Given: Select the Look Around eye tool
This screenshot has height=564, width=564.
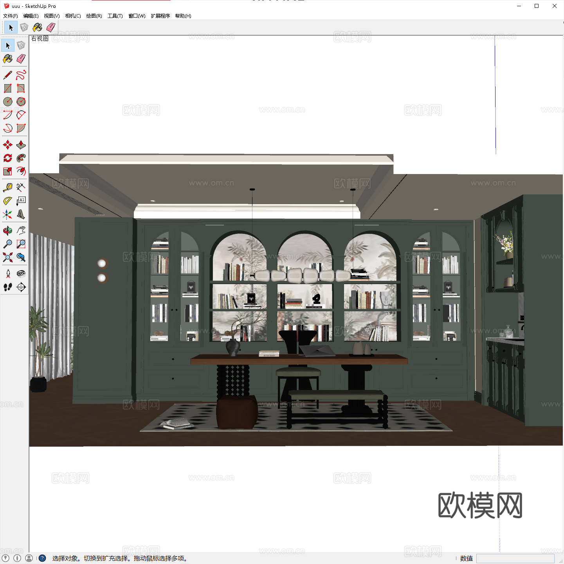Looking at the screenshot, I should 21,274.
